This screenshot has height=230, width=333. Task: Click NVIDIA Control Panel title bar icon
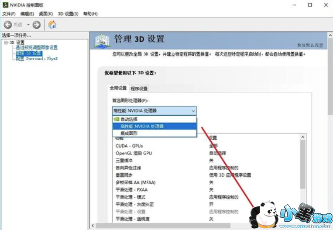5,5
